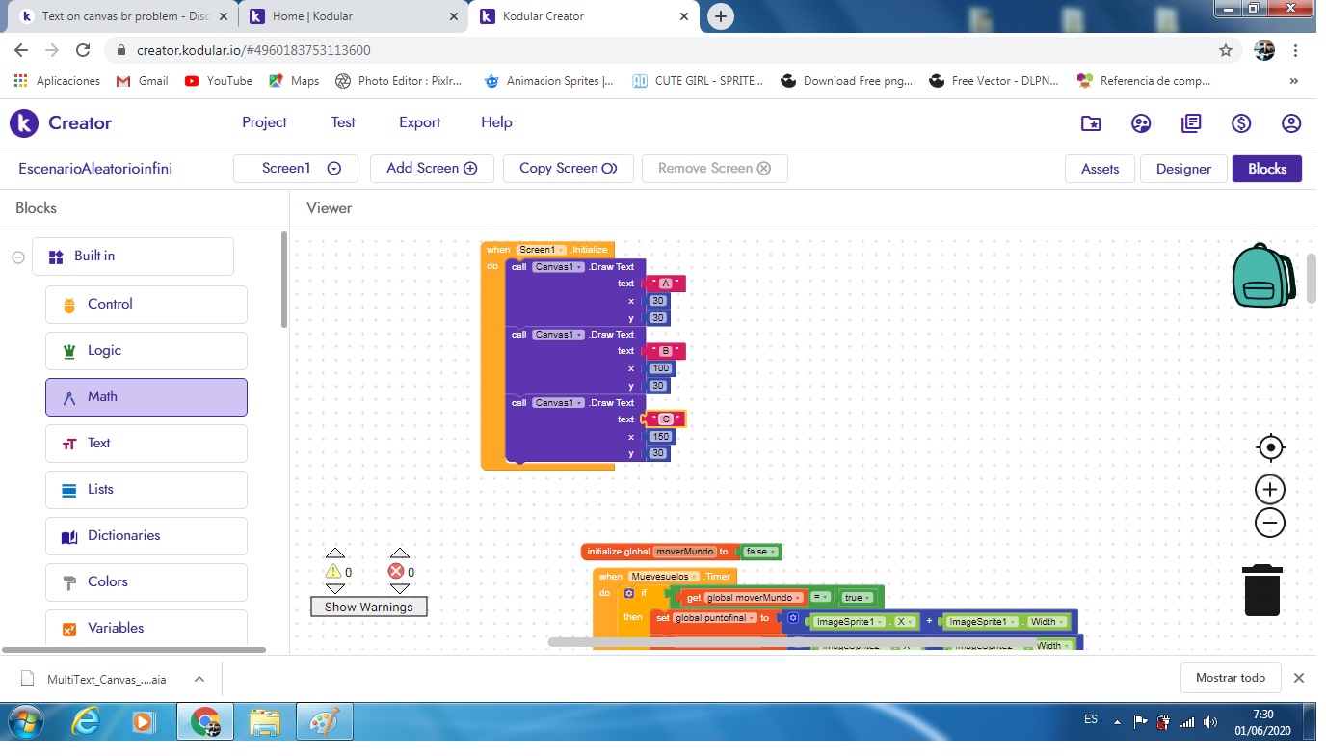Select the Colors block category
The width and height of the screenshot is (1326, 756).
tap(146, 581)
